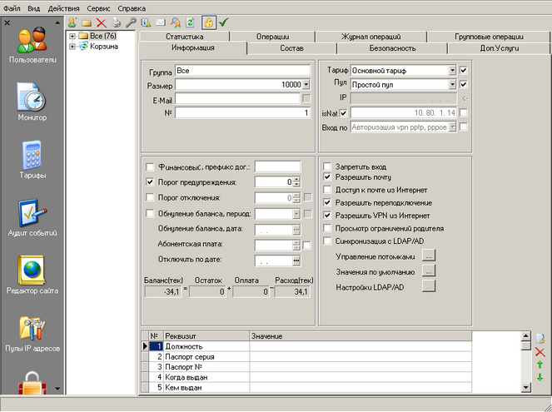Open the Монитор sidebar section
Screen dimensions: 552x412
pyautogui.click(x=32, y=98)
